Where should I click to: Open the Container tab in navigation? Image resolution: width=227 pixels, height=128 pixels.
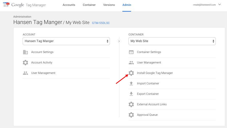(x=89, y=5)
